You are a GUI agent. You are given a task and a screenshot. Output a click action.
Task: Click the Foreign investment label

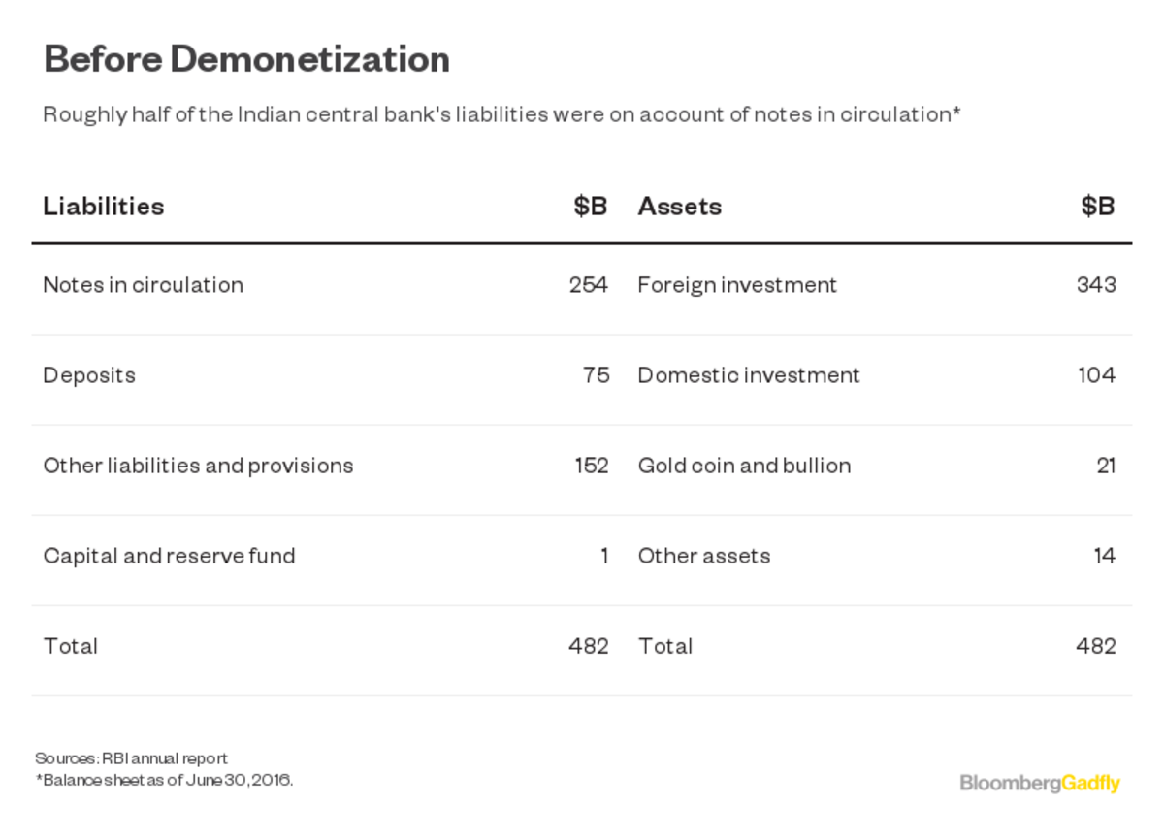(x=737, y=285)
